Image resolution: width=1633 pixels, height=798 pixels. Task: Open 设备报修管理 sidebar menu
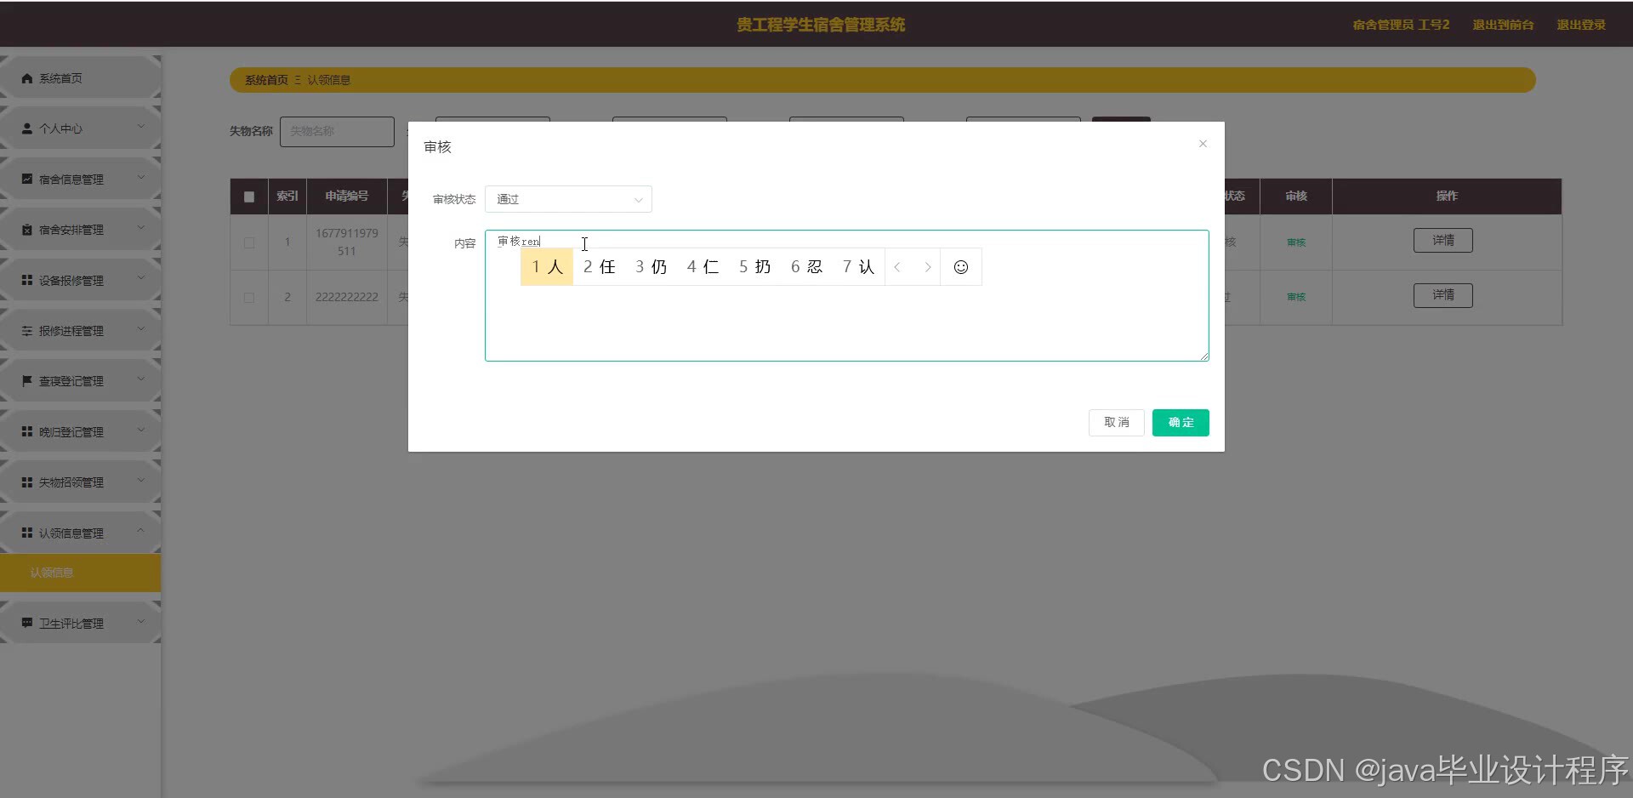[x=81, y=280]
